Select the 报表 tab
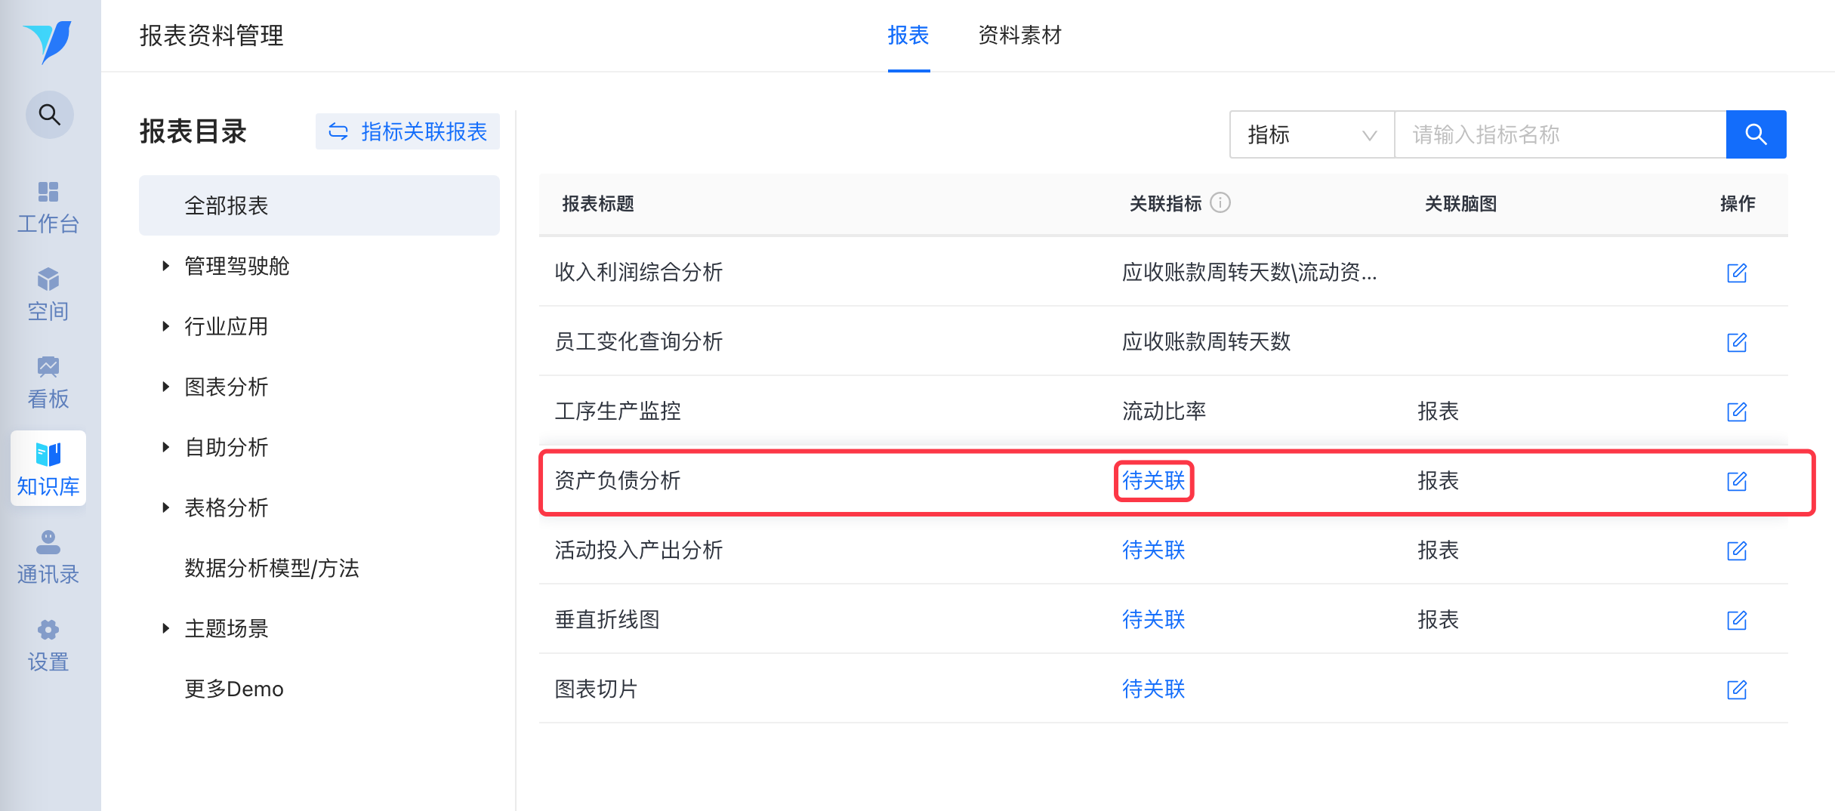The height and width of the screenshot is (811, 1835). click(x=908, y=35)
